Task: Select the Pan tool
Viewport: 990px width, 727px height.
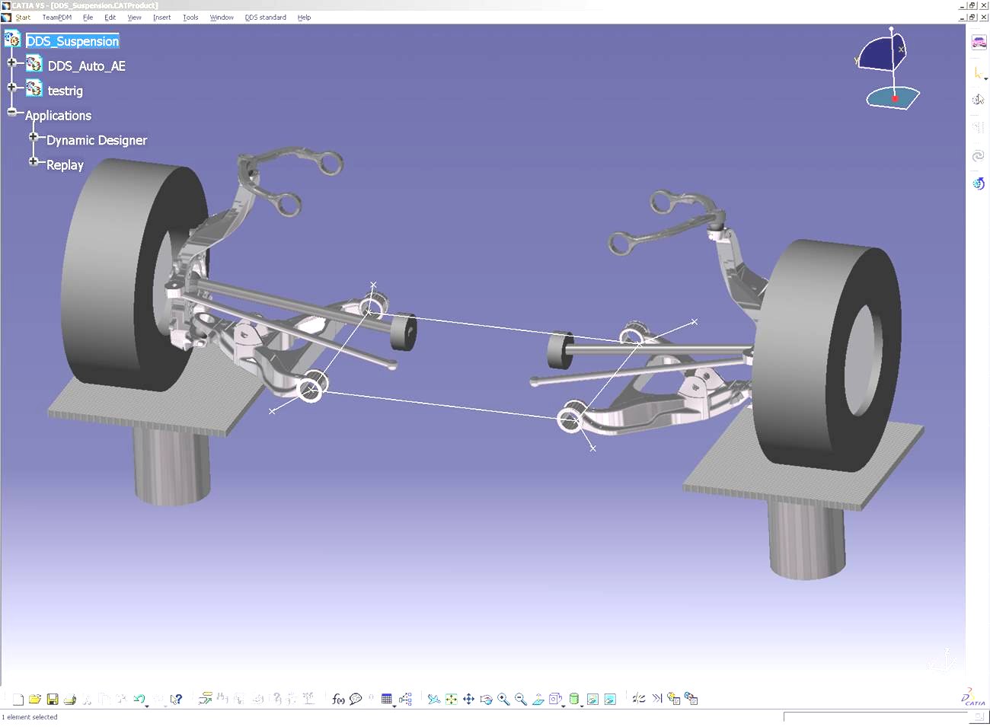Action: tap(468, 699)
